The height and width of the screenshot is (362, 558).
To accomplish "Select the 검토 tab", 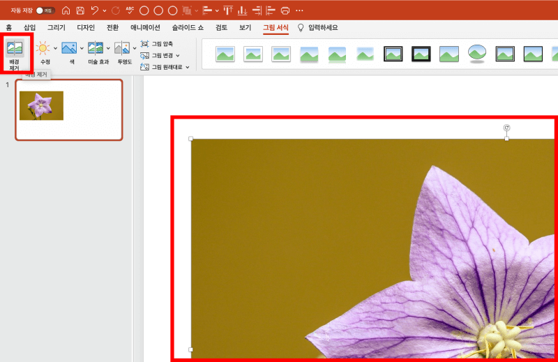I will 221,28.
